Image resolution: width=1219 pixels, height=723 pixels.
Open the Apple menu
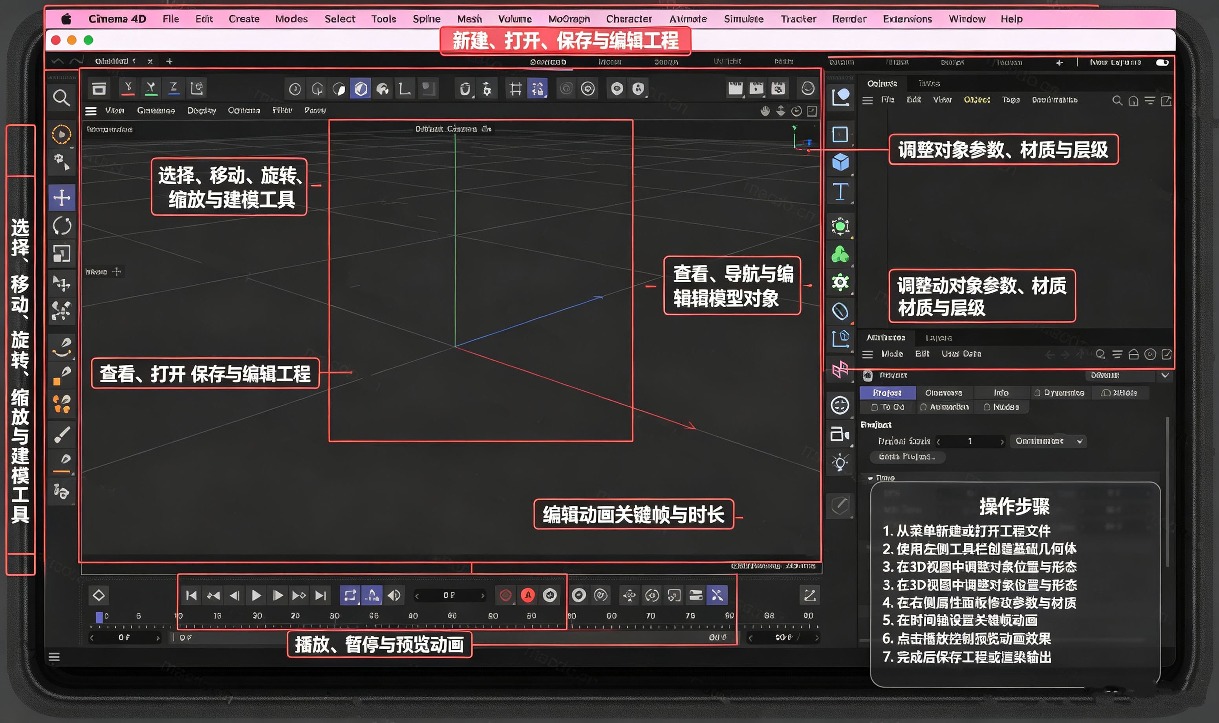coord(66,19)
